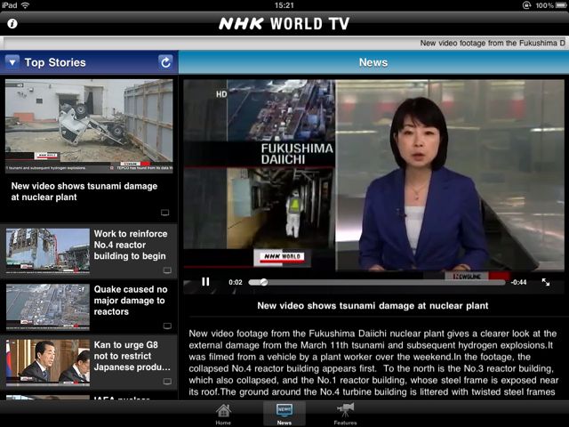Screen dimensions: 569x427
Task: Click the video icon on No.4 reactor story
Action: coord(167,270)
